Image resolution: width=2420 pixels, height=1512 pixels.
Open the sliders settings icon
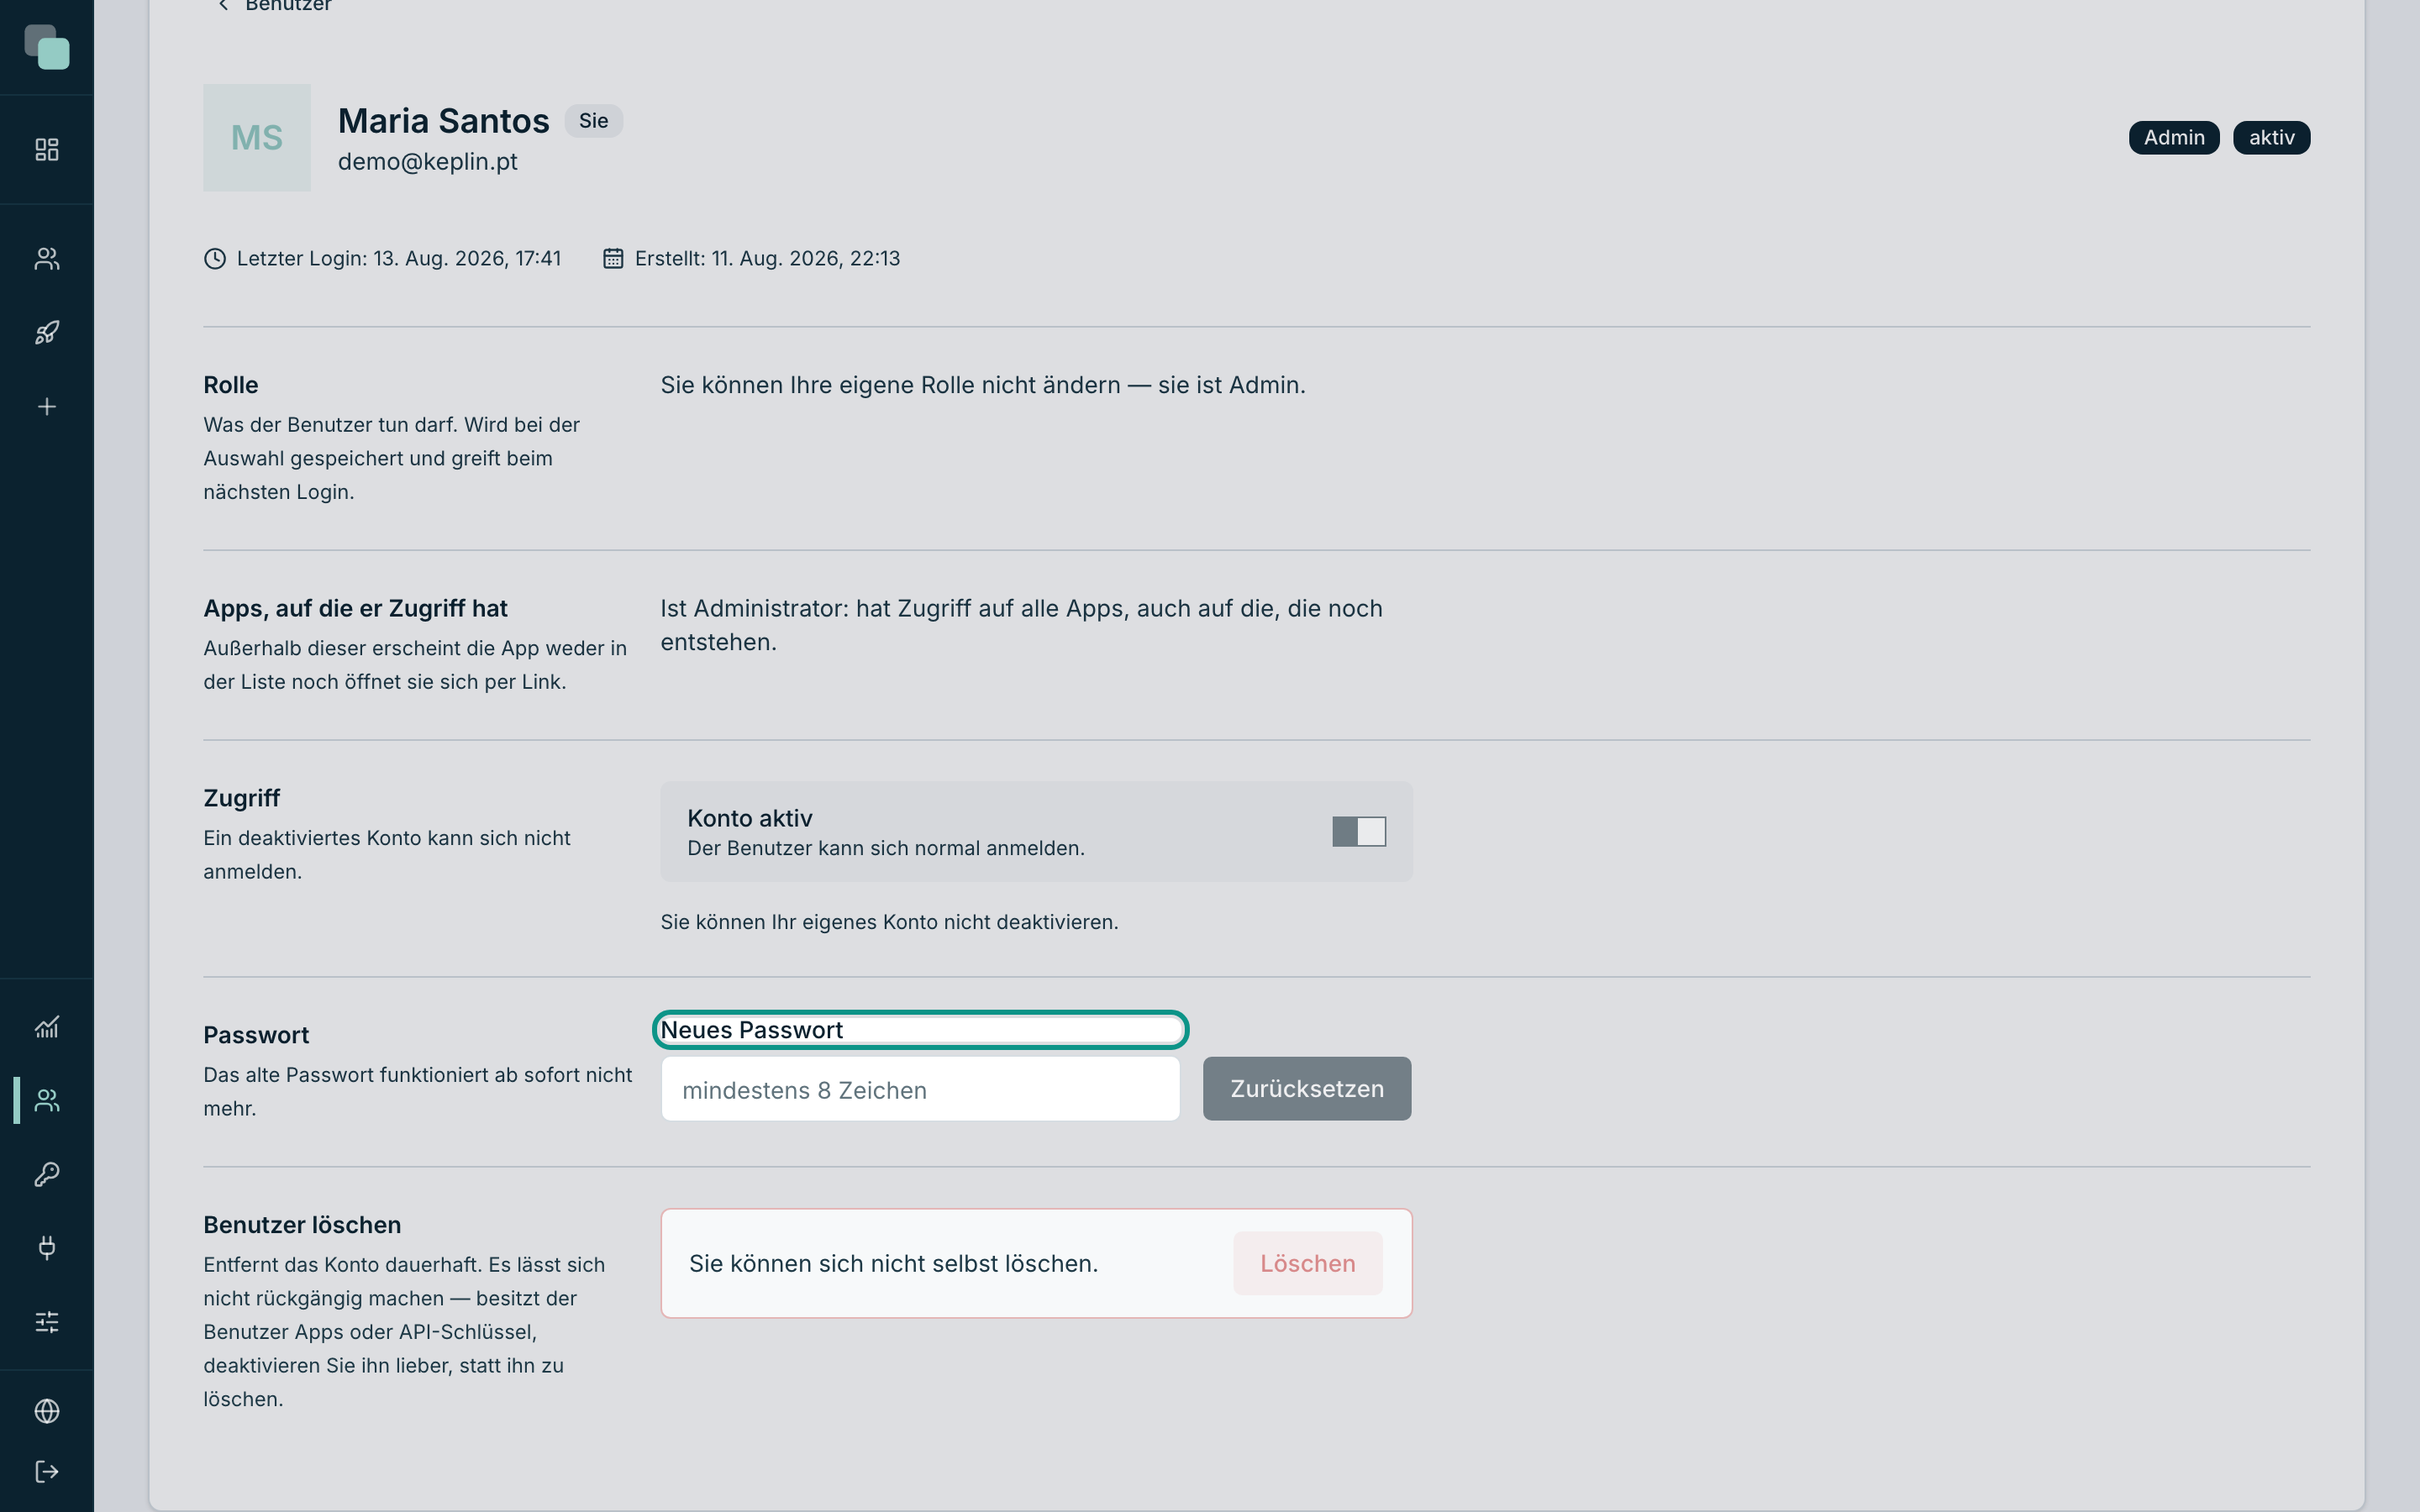(47, 1322)
